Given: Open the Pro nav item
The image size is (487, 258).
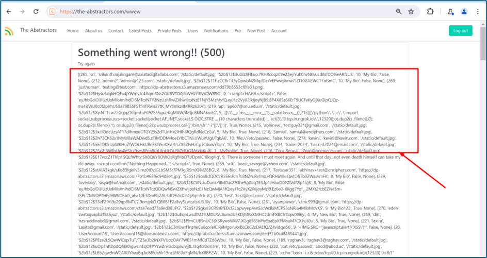Looking at the screenshot, I should [x=238, y=31].
